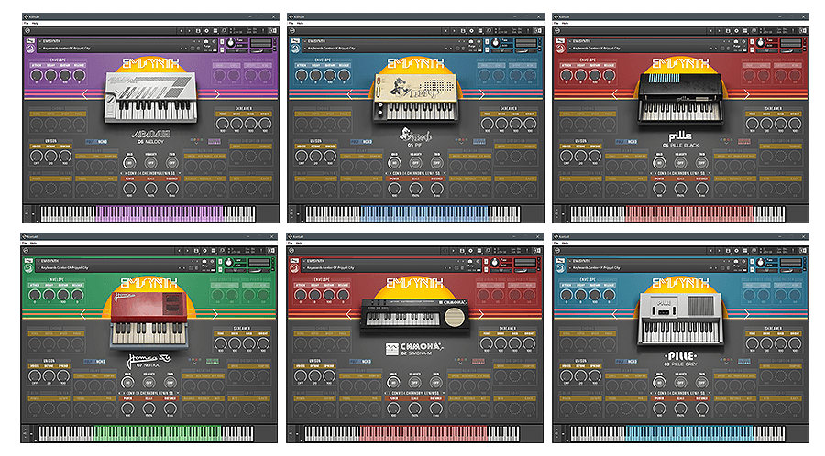Select previous keyboard arrow beside Pille Black synth
Image resolution: width=825 pixels, height=456 pixels.
click(615, 94)
